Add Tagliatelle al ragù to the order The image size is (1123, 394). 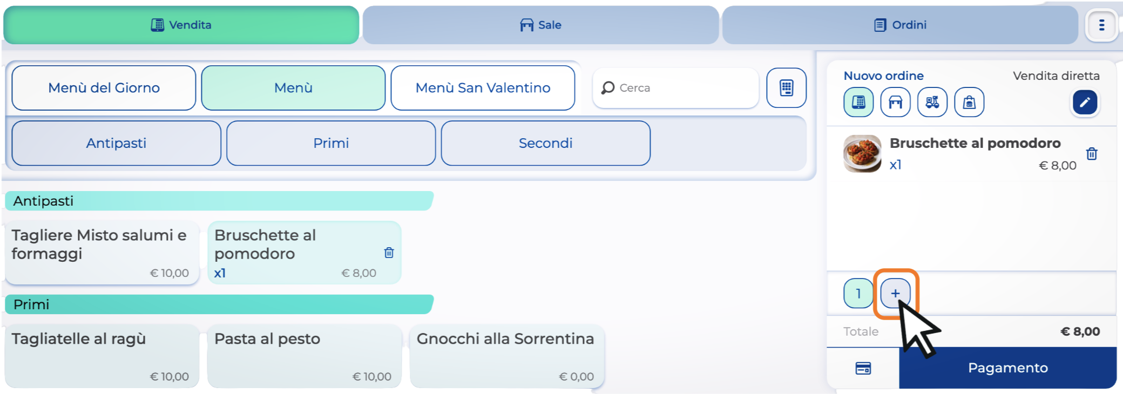(102, 356)
